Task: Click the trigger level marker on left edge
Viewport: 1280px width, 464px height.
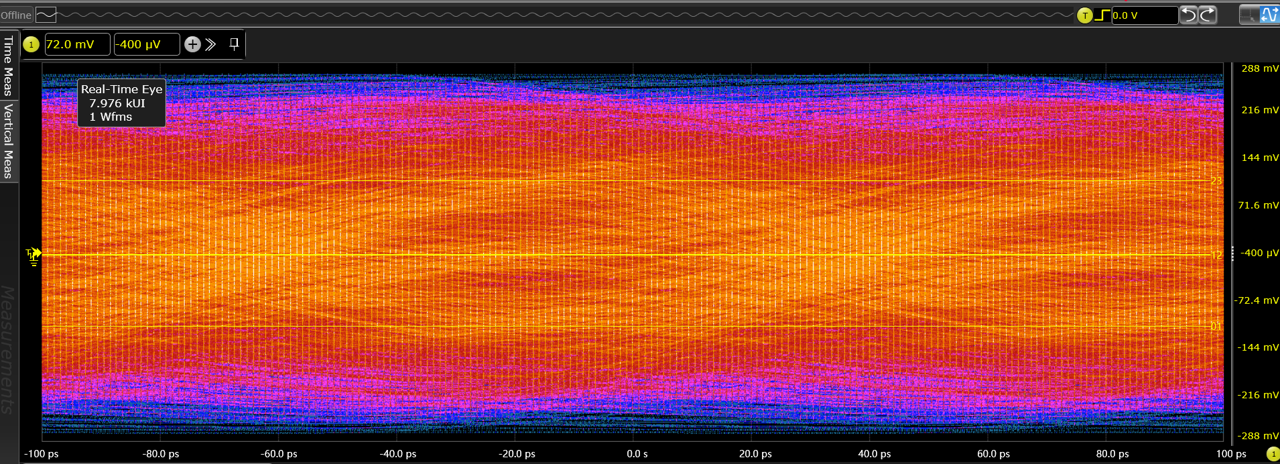Action: click(34, 255)
